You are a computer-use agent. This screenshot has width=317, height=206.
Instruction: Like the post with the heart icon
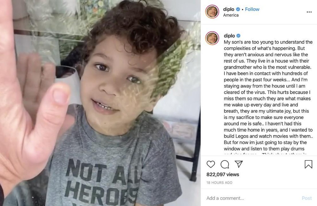point(211,164)
